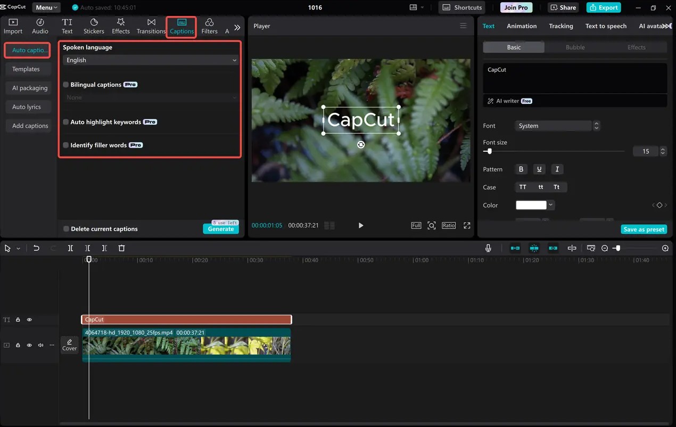Click the Share button
676x427 pixels.
pos(563,7)
